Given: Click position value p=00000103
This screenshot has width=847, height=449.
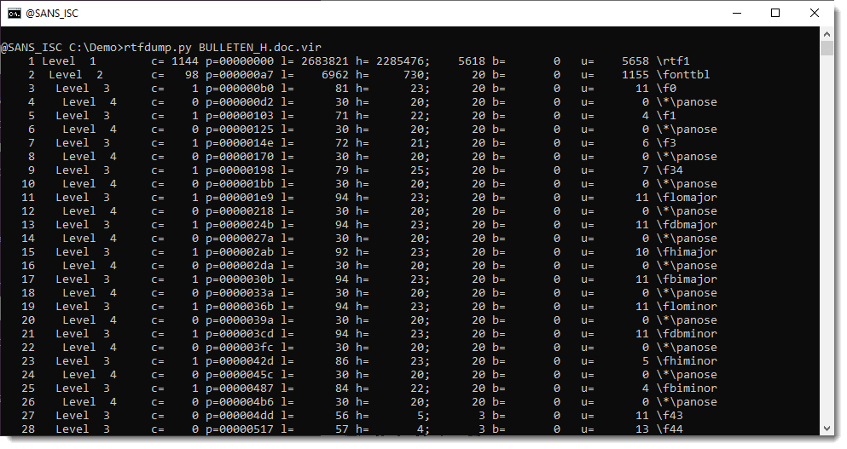Looking at the screenshot, I should coord(240,116).
